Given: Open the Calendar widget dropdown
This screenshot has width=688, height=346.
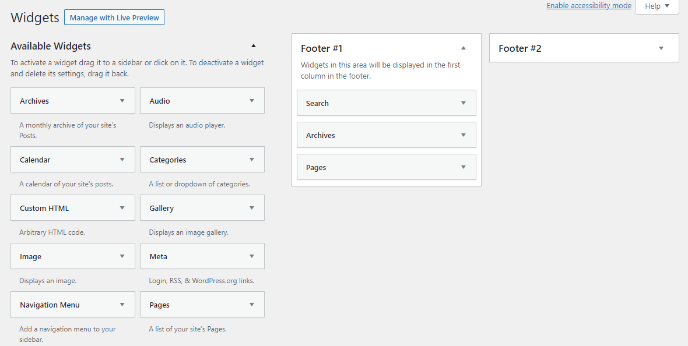Looking at the screenshot, I should pos(122,159).
